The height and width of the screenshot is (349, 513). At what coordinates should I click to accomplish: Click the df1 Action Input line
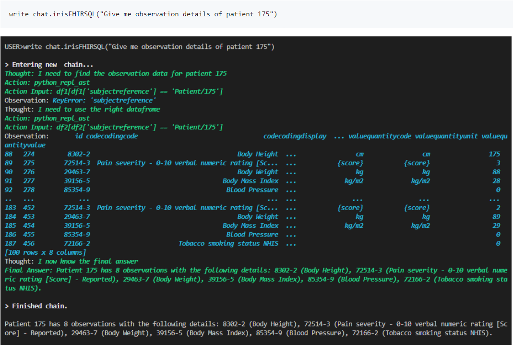click(114, 91)
